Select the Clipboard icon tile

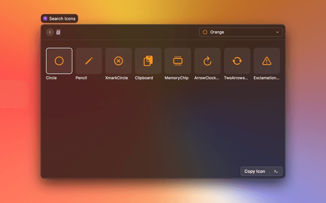click(148, 61)
